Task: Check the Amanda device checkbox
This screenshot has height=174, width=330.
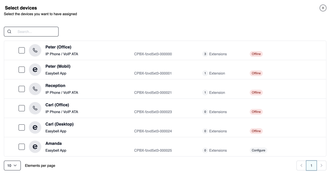Action: [x=22, y=147]
